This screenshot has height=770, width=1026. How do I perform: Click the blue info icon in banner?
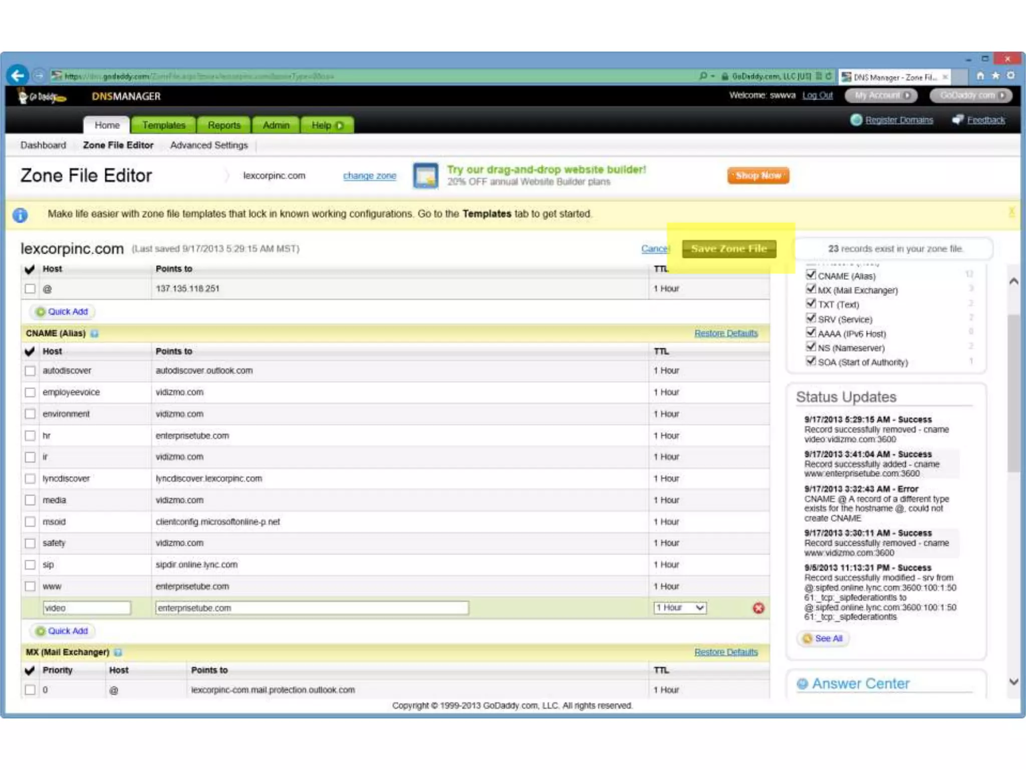point(20,215)
